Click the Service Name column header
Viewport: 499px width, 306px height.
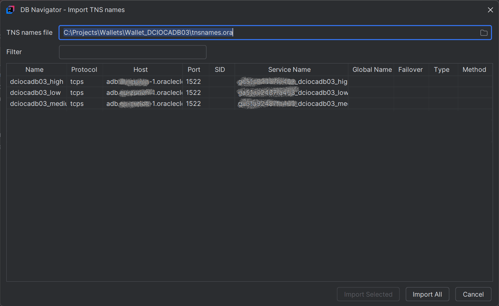[289, 69]
